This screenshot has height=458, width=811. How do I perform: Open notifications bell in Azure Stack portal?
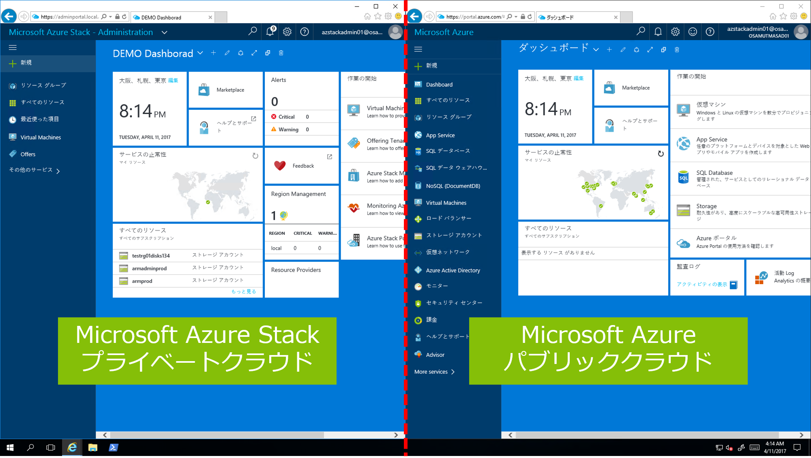(x=270, y=31)
